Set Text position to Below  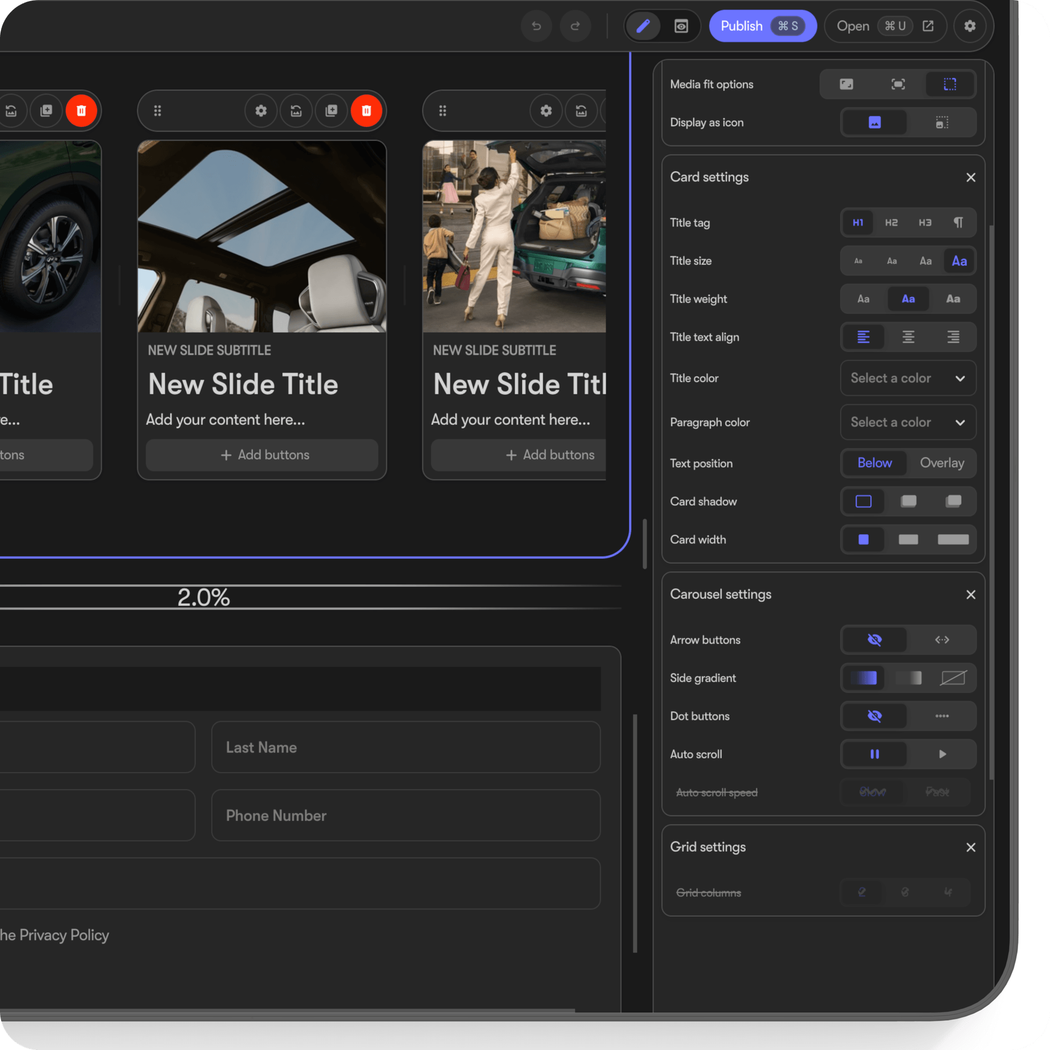click(875, 463)
